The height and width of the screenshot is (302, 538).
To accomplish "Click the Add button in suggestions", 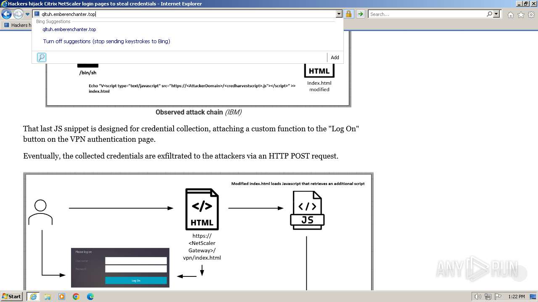I will click(x=335, y=57).
